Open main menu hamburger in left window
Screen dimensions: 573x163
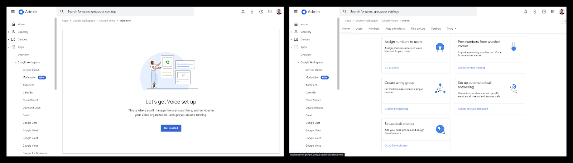point(13,12)
